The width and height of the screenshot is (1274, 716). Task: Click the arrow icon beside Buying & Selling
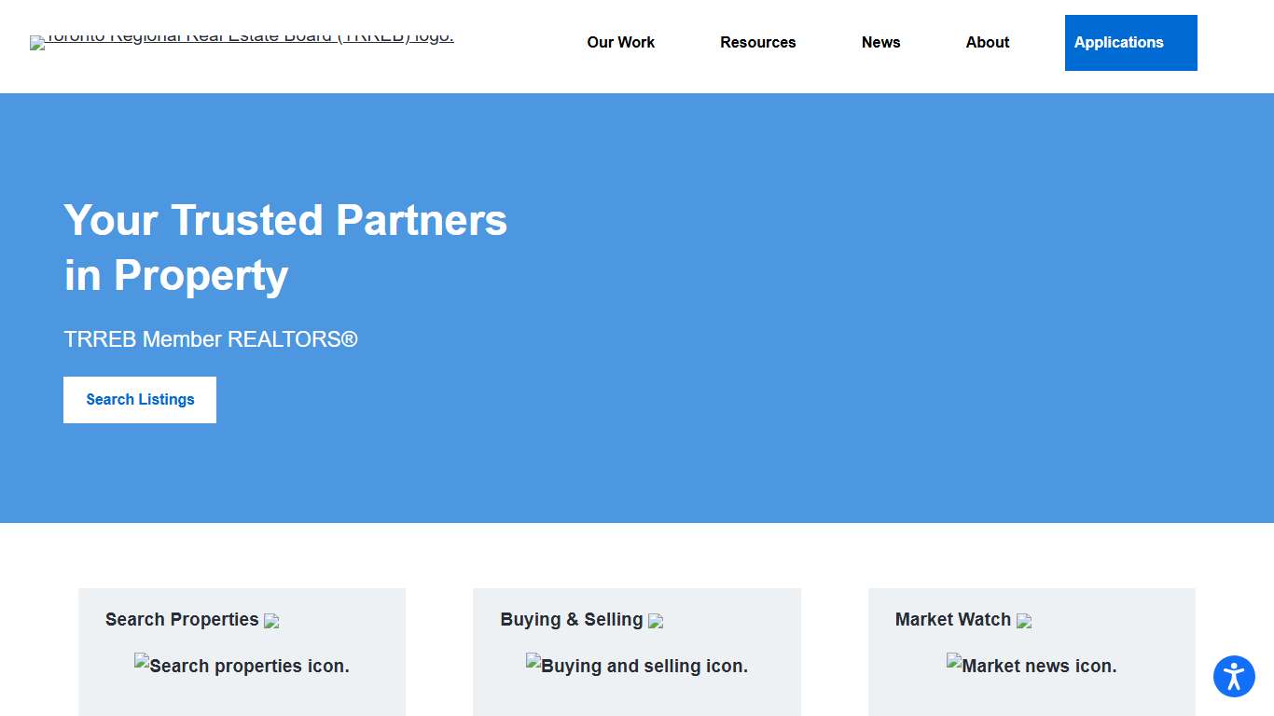[657, 621]
